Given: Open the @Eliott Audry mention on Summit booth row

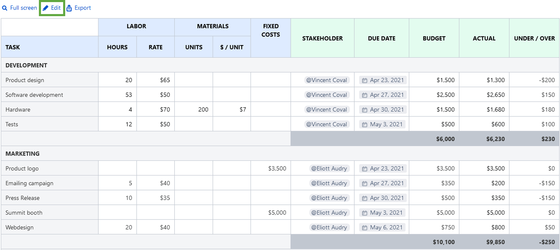Looking at the screenshot, I should pyautogui.click(x=329, y=212).
